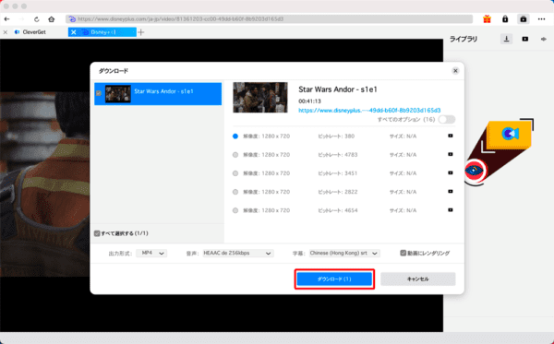Click the blue ダウンロード (1) button
554x344 pixels.
pyautogui.click(x=334, y=279)
